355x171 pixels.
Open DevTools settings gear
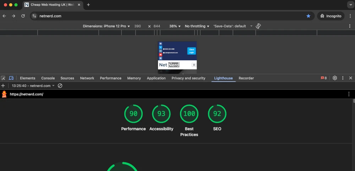(334, 78)
